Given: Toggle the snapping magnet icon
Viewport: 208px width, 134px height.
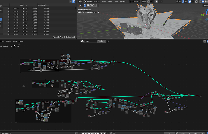Looking at the screenshot, I should pos(148,2).
